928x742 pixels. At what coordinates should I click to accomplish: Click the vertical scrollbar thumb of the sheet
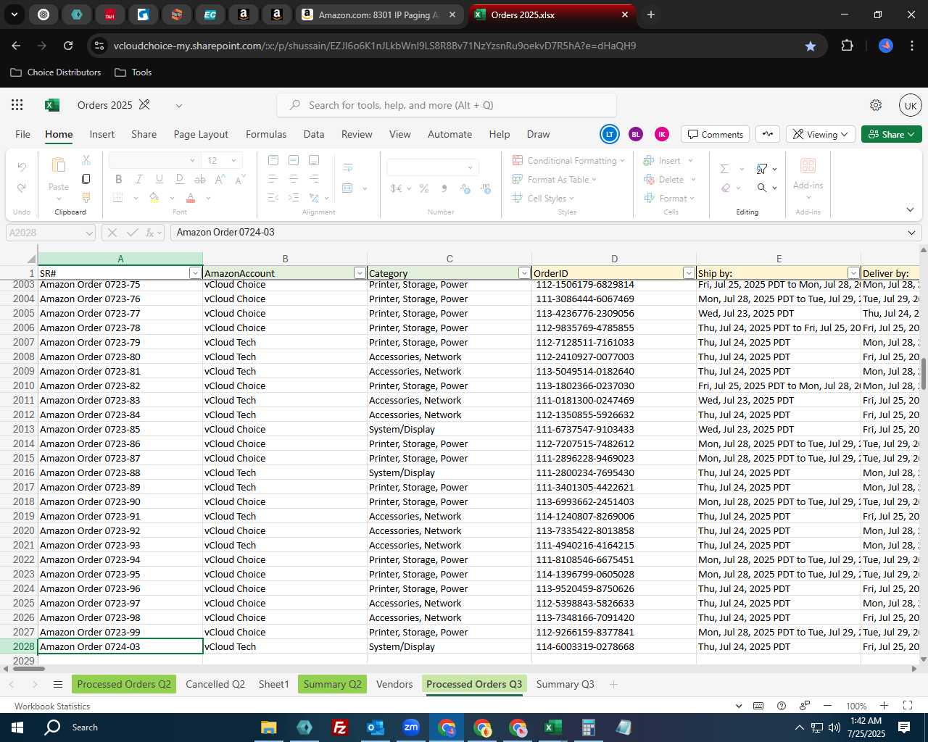click(923, 372)
